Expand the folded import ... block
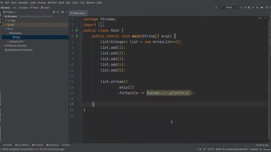Image resolution: width=271 pixels, height=152 pixels. [x=101, y=25]
